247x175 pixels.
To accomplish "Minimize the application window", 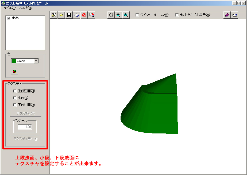I will coord(234,3).
